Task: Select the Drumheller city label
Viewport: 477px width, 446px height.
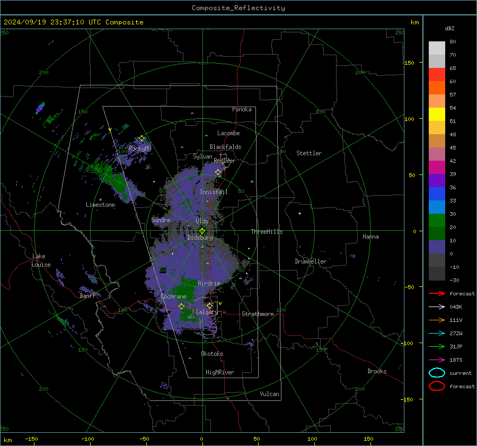Action: [x=311, y=261]
